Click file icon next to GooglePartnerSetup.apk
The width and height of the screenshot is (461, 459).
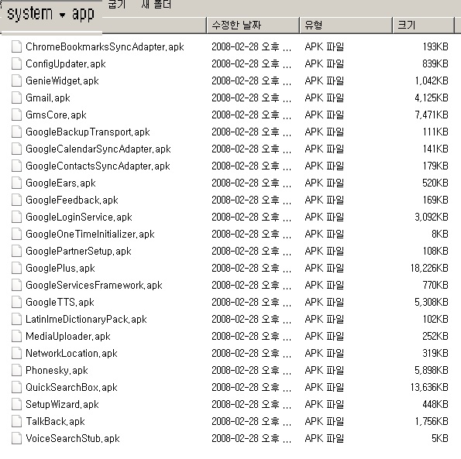point(16,251)
